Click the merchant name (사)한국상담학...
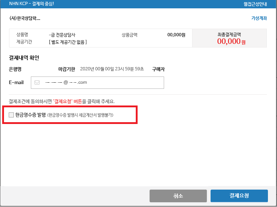Image resolution: width=277 pixels, height=207 pixels. point(25,18)
